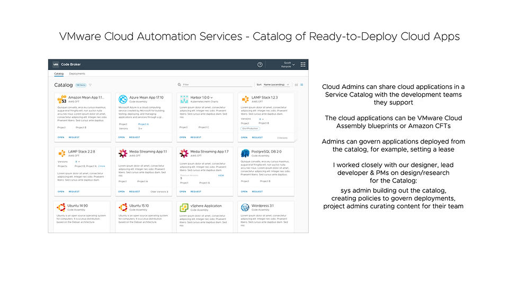This screenshot has height=292, width=519.
Task: Click the Wordpress 3.1 title
Action: [263, 206]
